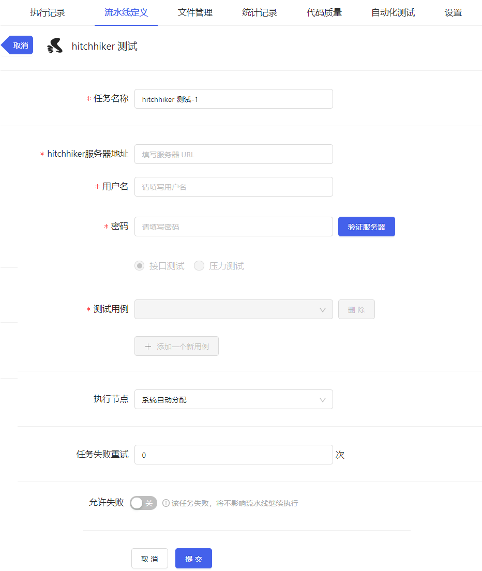Image resolution: width=482 pixels, height=571 pixels.
Task: Click the 'hitchhiker 测试' page title
Action: point(104,46)
